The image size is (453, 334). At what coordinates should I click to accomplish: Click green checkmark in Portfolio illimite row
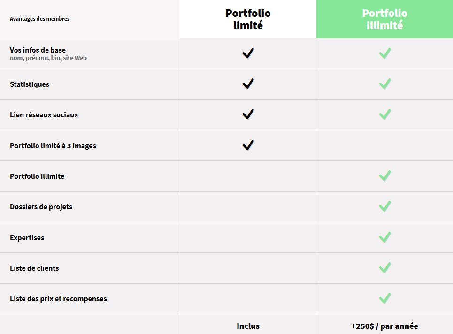click(x=385, y=176)
